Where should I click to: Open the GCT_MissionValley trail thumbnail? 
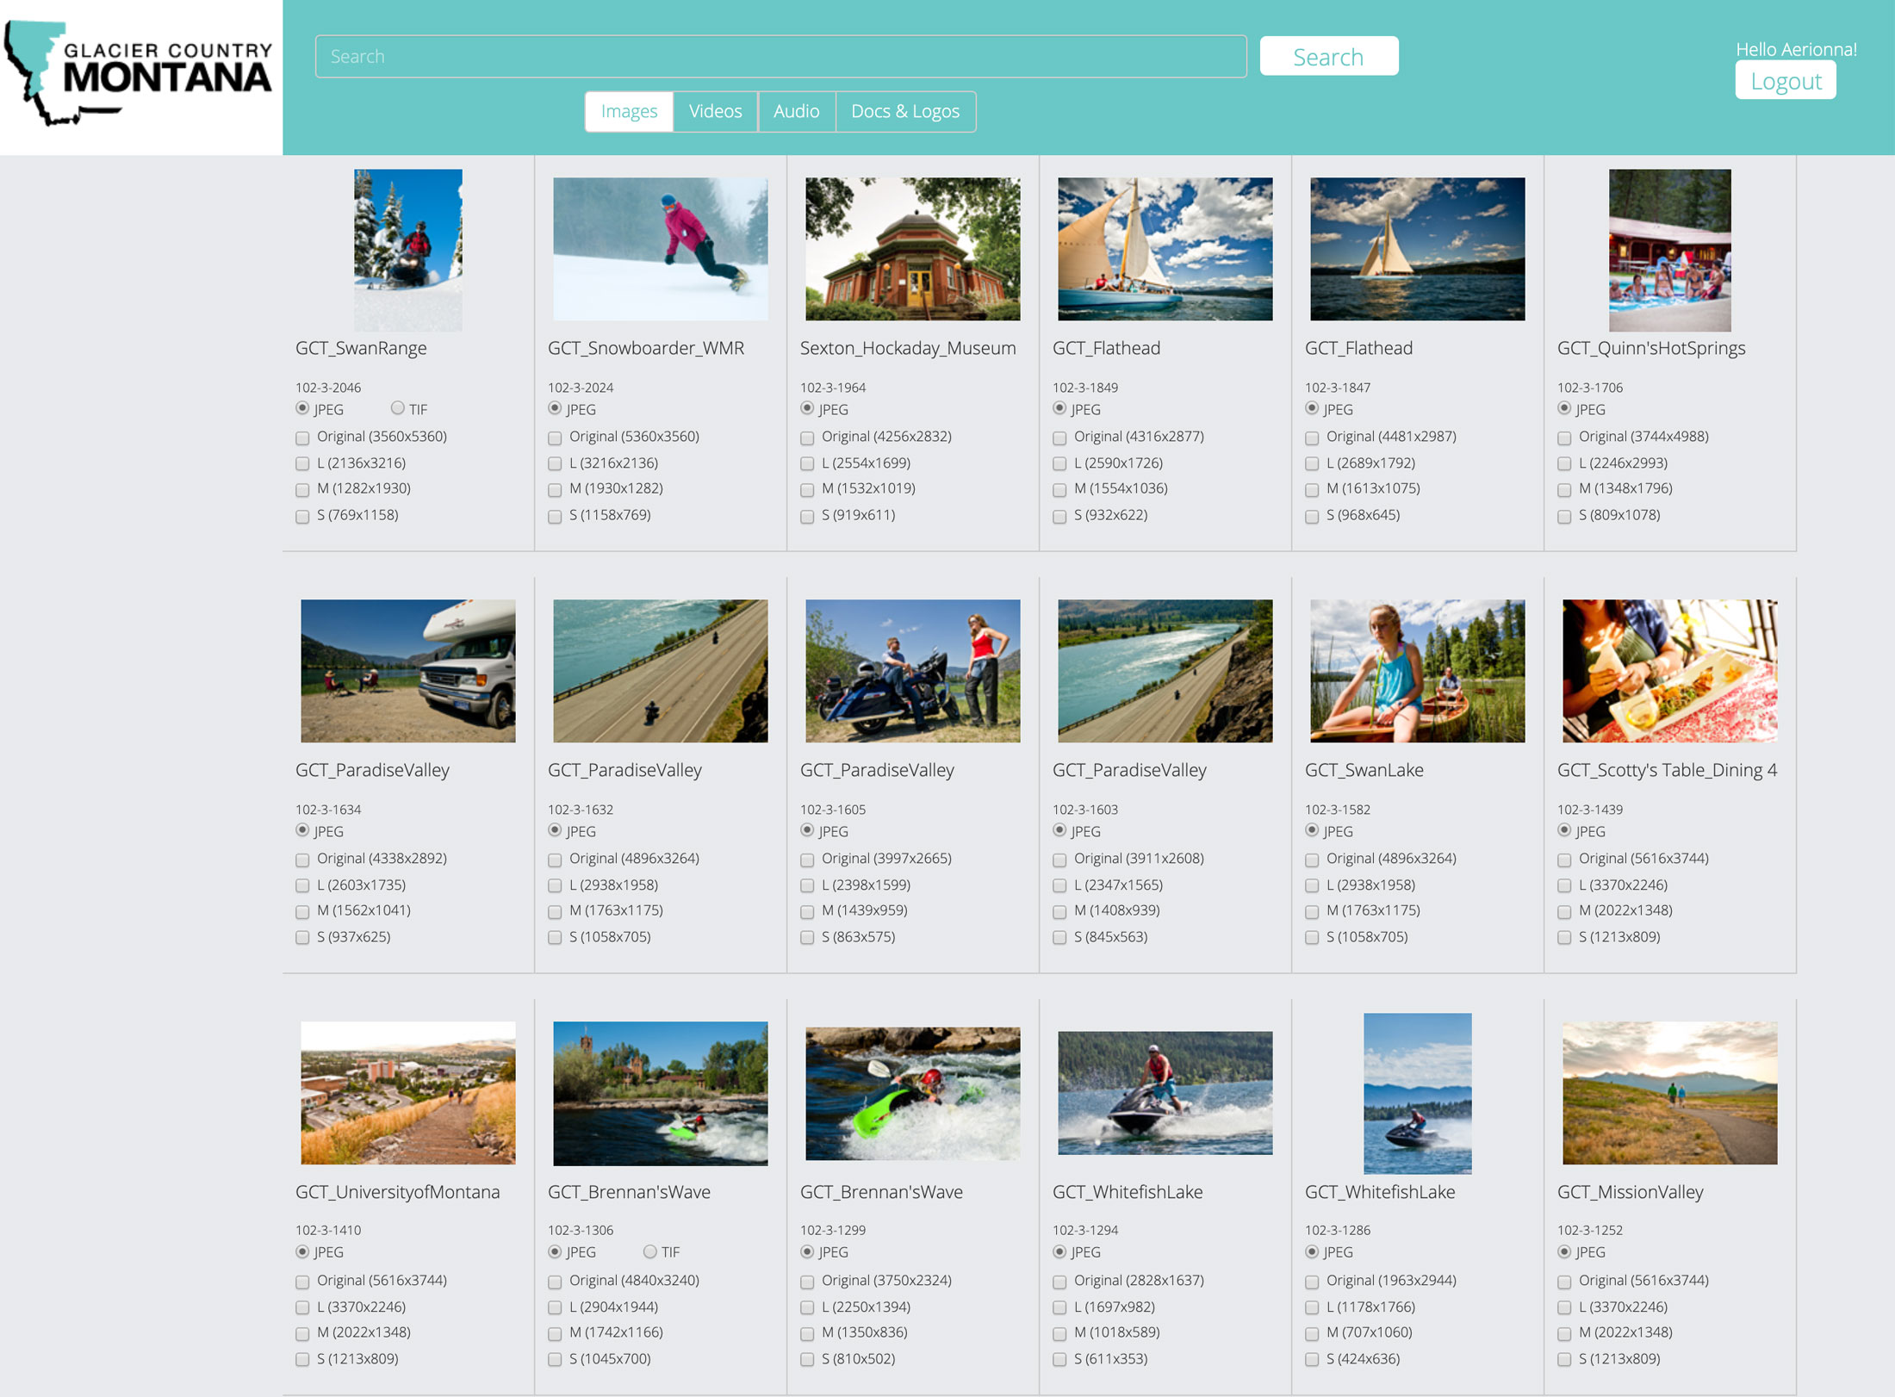coord(1670,1093)
